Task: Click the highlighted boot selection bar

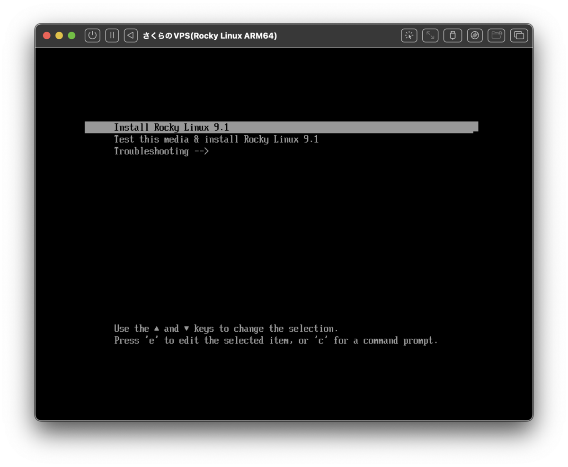Action: 281,126
